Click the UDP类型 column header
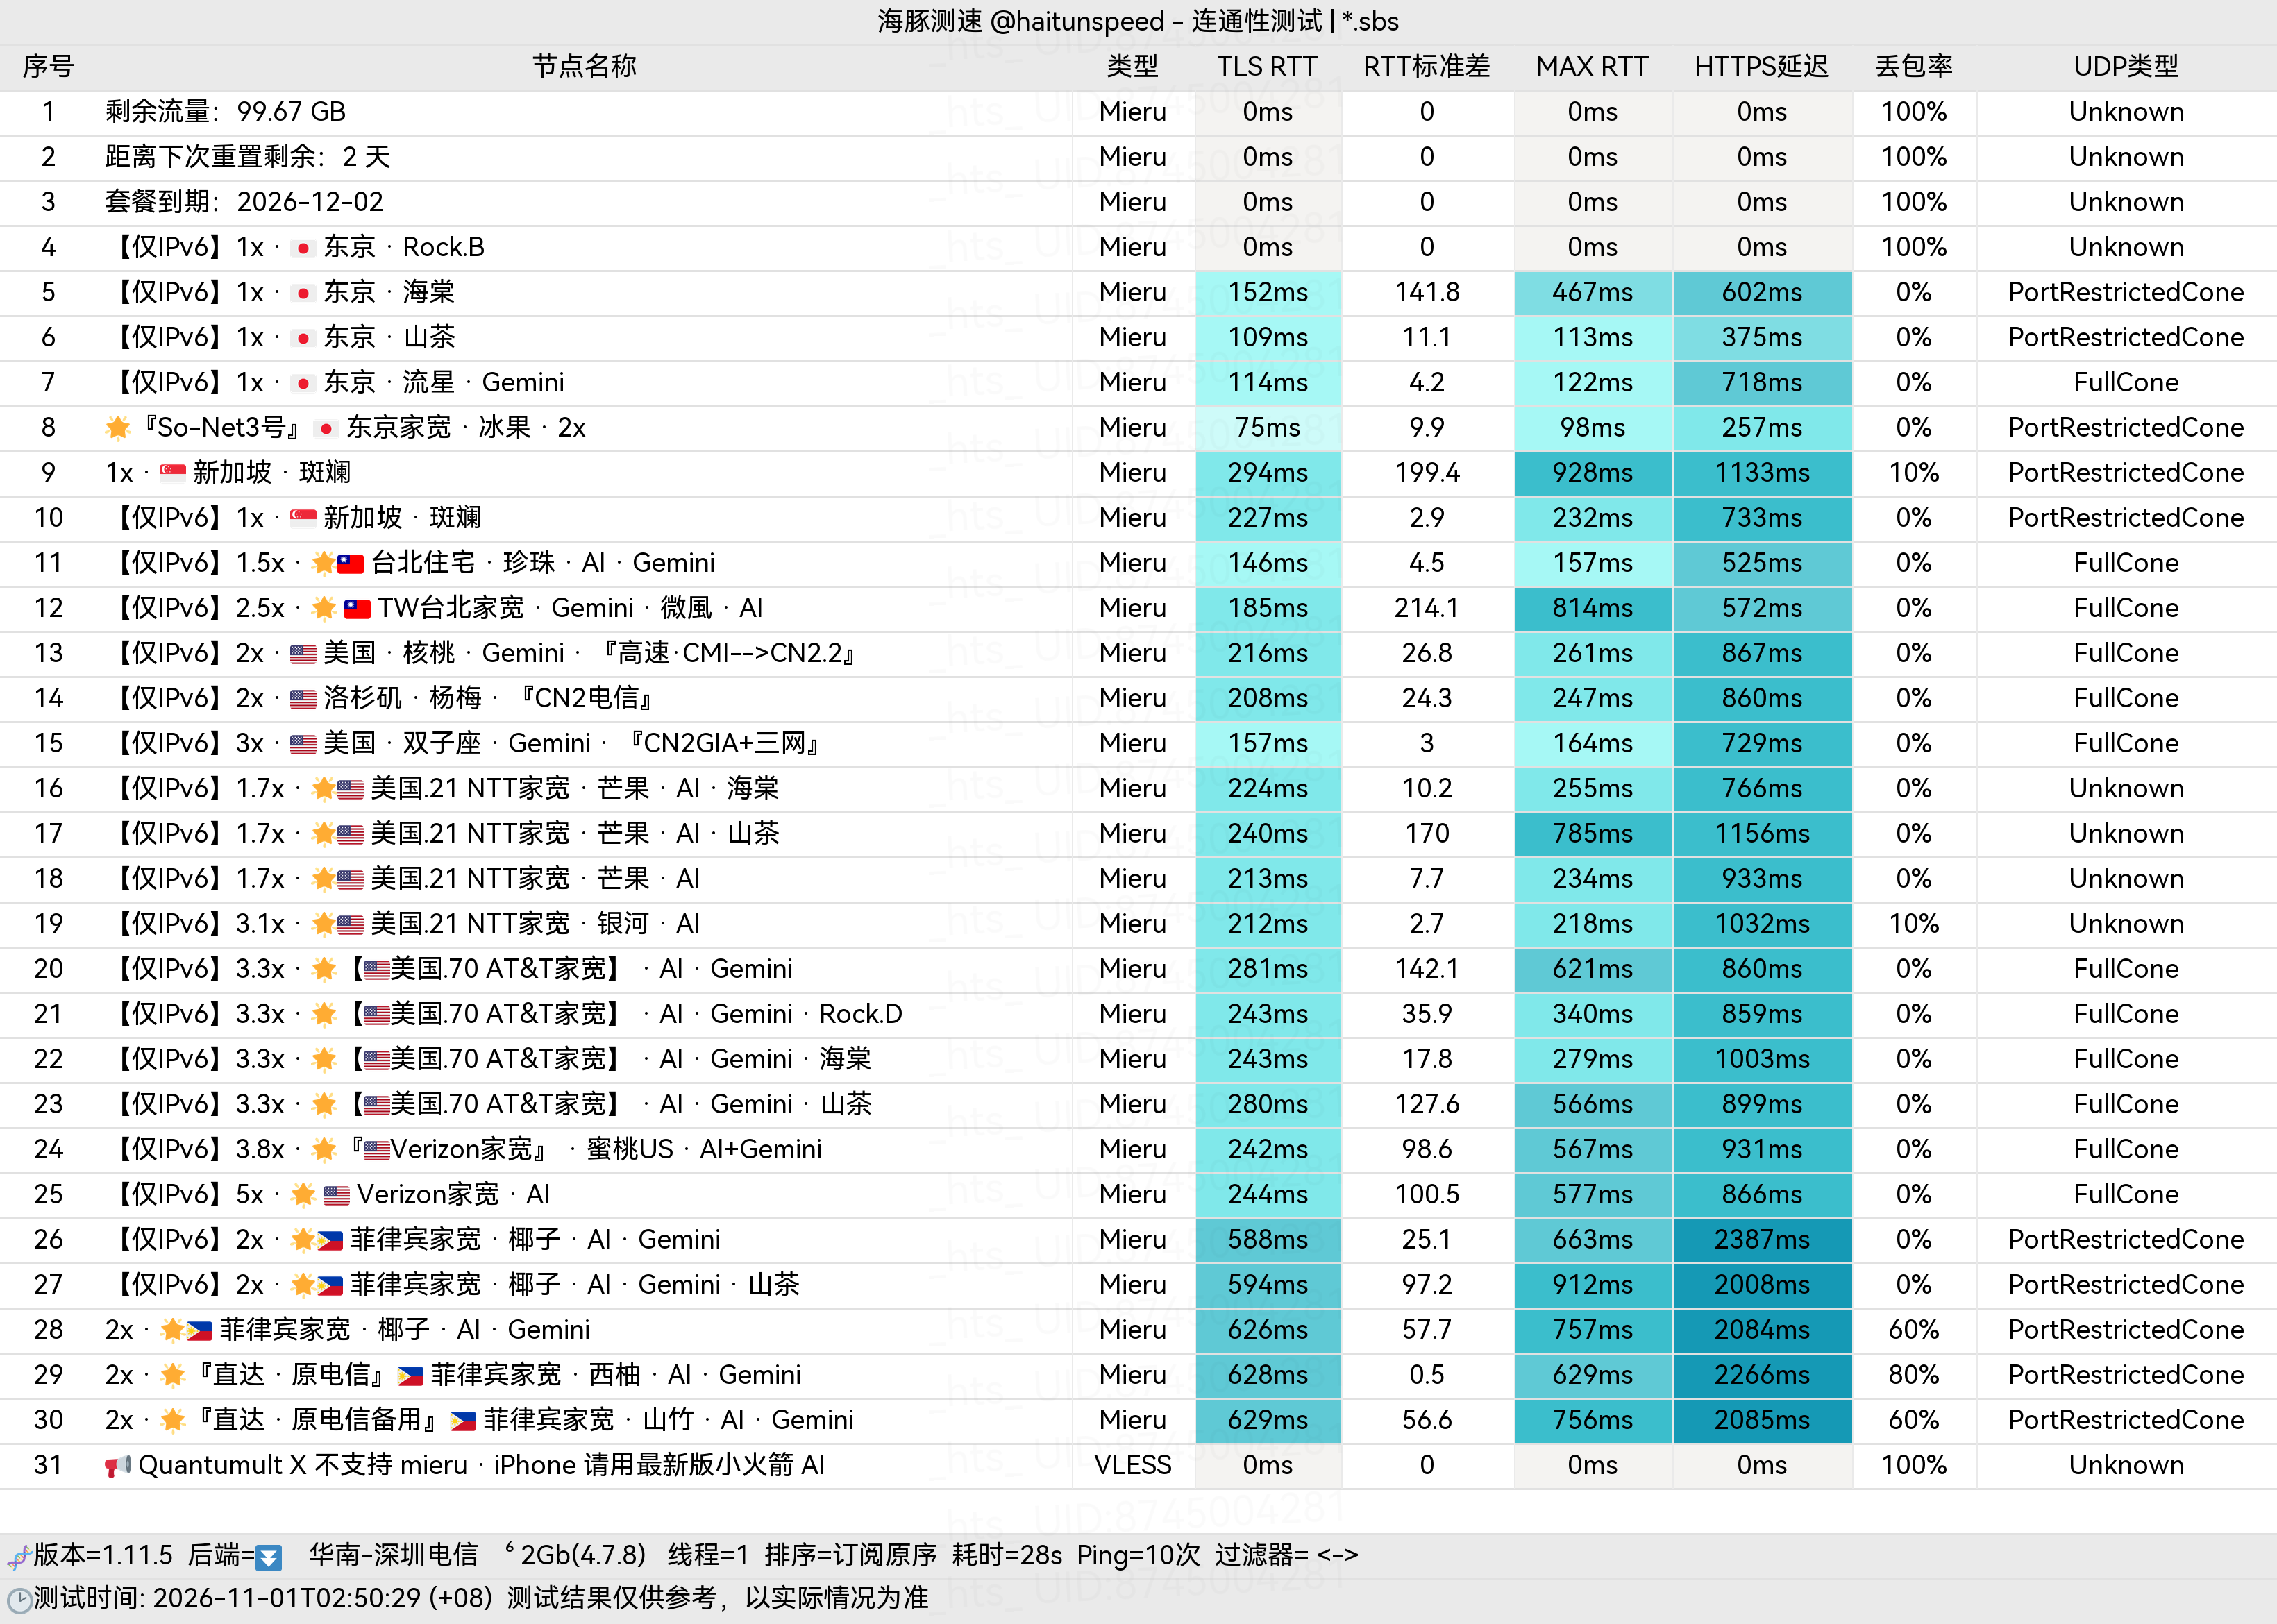The height and width of the screenshot is (1624, 2277). coord(2126,67)
